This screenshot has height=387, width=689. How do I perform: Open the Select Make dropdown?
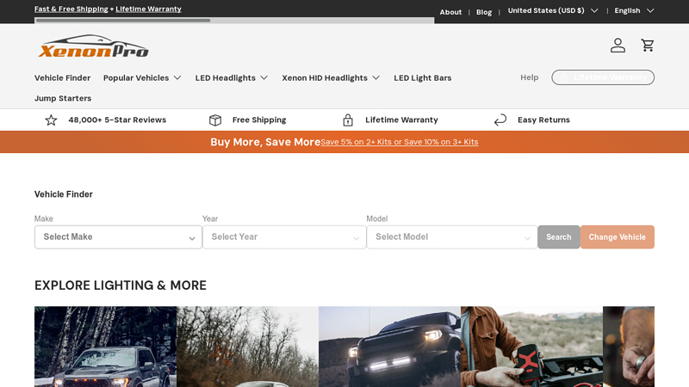point(118,237)
